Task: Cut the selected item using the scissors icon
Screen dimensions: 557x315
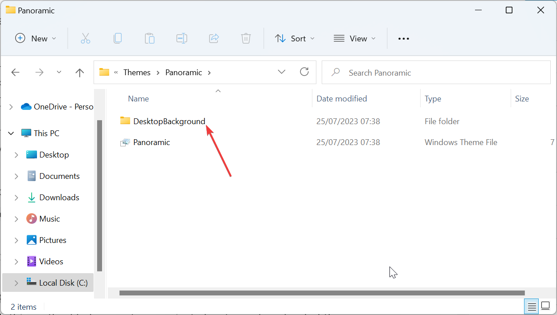Action: 86,38
